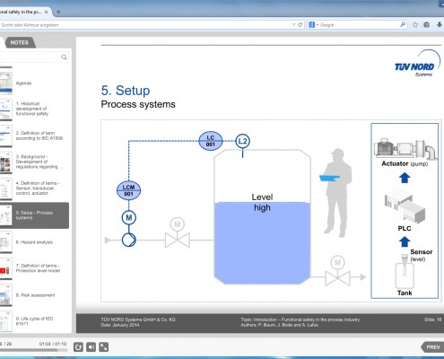Image resolution: width=444 pixels, height=359 pixels.
Task: Toggle fullscreen with the expand arrows button
Action: pos(104,347)
